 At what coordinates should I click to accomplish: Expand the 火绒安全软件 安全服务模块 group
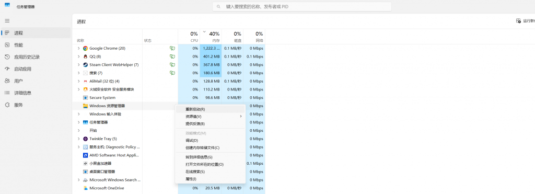click(78, 89)
